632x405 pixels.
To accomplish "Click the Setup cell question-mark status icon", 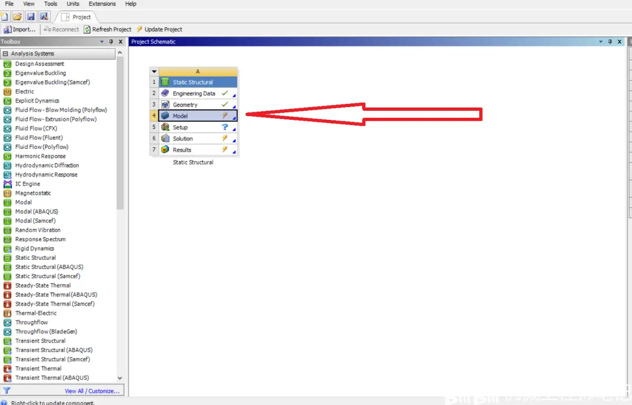I will 225,127.
